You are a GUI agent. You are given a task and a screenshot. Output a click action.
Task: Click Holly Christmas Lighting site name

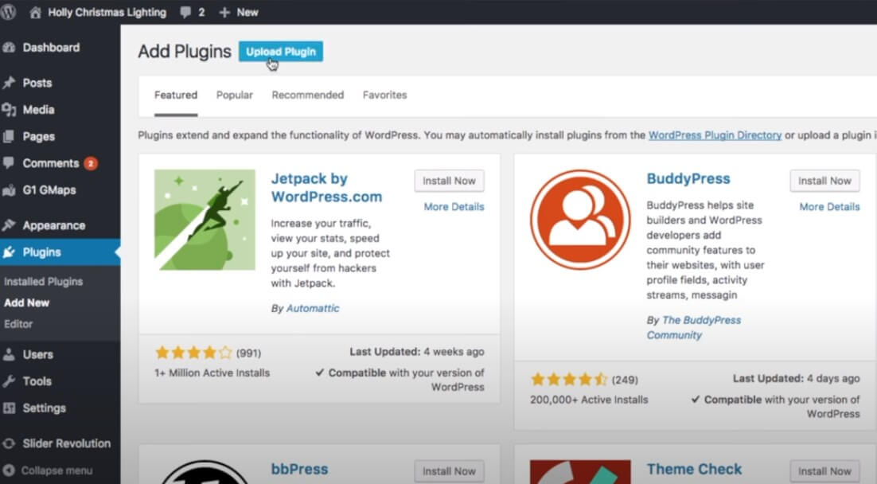[x=107, y=12]
